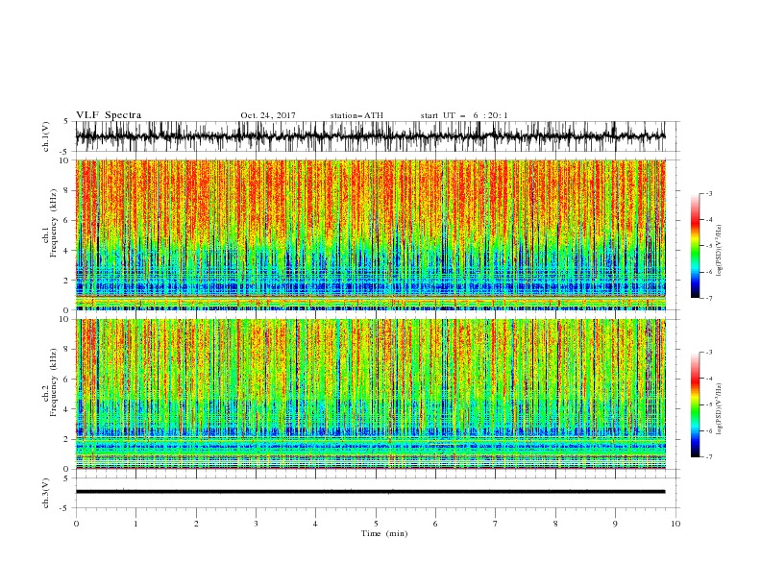
Task: Click time axis tick label "0"
Action: click(x=76, y=524)
